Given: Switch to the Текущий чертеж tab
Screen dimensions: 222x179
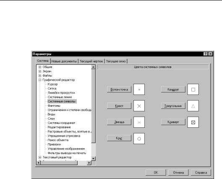Looking at the screenshot, I should point(91,61).
